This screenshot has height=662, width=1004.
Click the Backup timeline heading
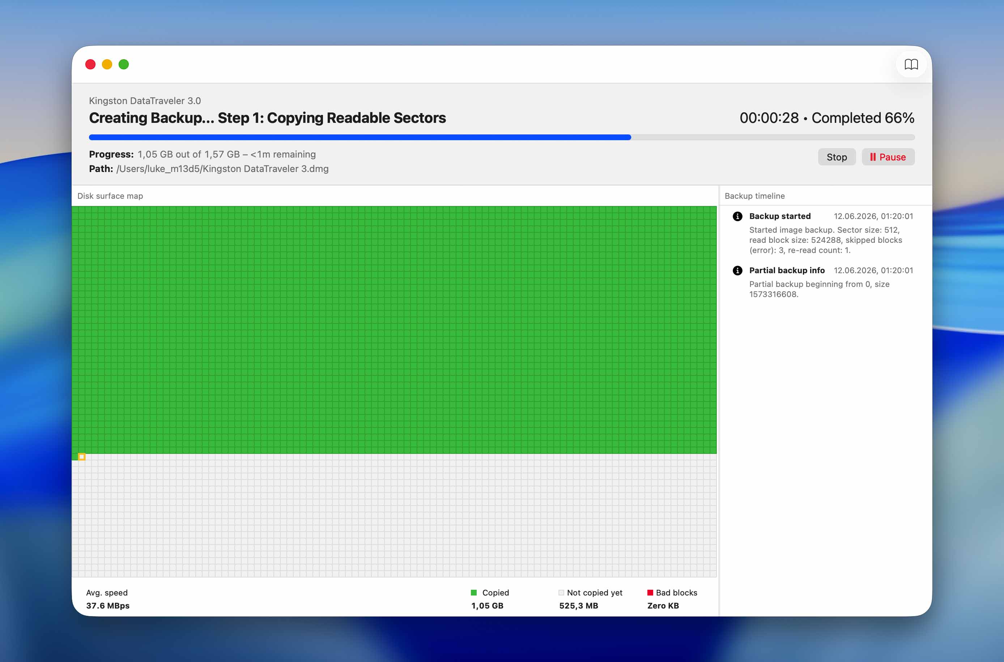(x=755, y=196)
